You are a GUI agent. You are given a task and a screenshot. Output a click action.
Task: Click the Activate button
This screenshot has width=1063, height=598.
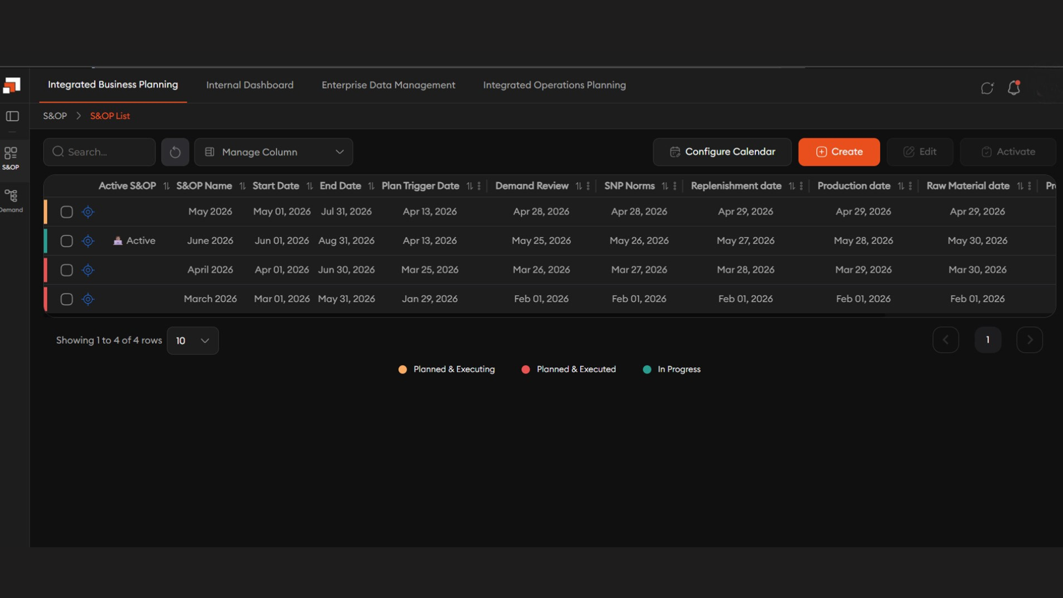[x=1008, y=152]
